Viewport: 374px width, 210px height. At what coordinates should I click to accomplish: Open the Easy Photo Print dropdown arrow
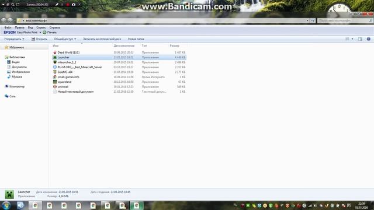tap(40, 33)
